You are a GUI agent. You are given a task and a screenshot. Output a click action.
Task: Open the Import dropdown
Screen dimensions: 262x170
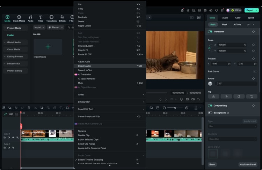(x=39, y=27)
